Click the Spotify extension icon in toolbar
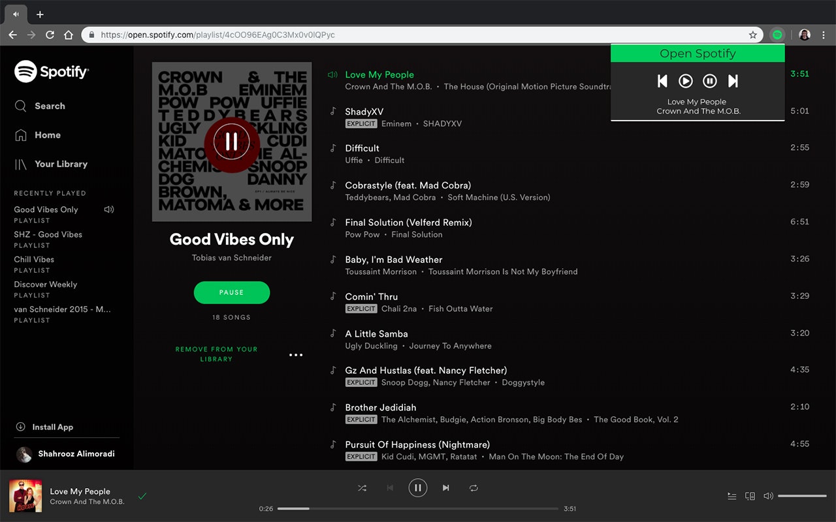Image resolution: width=836 pixels, height=522 pixels. pyautogui.click(x=777, y=35)
